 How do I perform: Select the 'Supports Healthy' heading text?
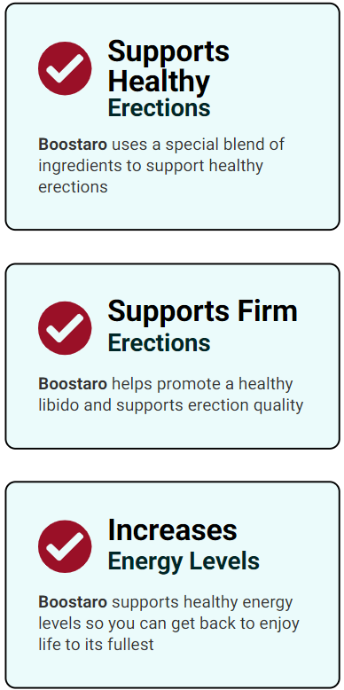(168, 66)
